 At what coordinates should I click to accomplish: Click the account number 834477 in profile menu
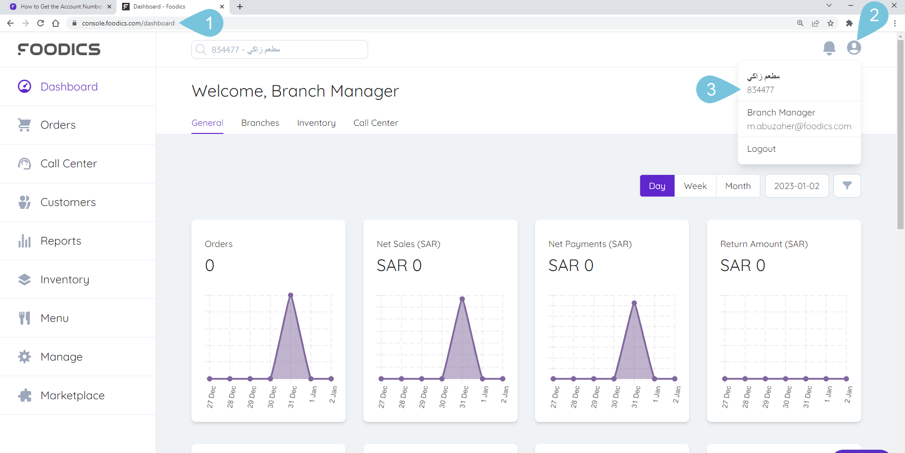point(760,90)
